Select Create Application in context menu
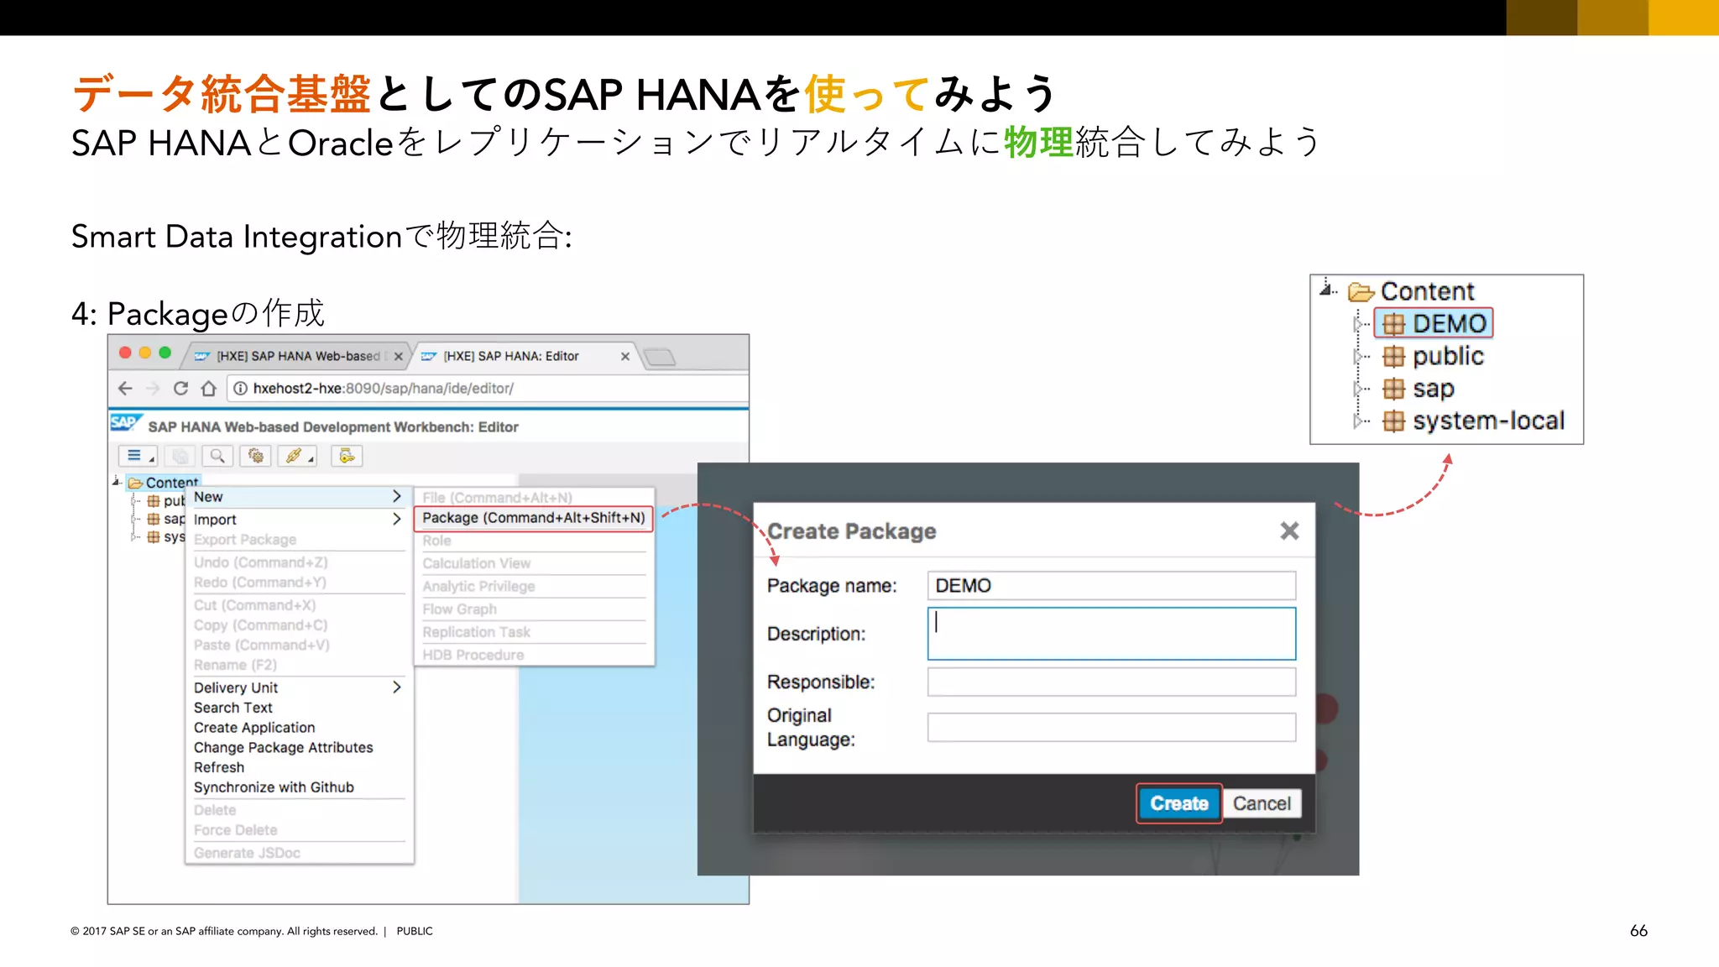Screen dimensions: 1719x967 pyautogui.click(x=254, y=728)
